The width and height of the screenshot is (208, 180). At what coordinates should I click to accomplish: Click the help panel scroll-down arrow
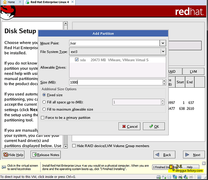click(x=66, y=146)
